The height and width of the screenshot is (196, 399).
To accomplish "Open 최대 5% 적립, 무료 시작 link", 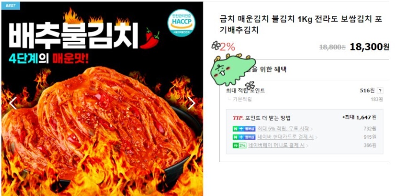I will coord(283,128).
